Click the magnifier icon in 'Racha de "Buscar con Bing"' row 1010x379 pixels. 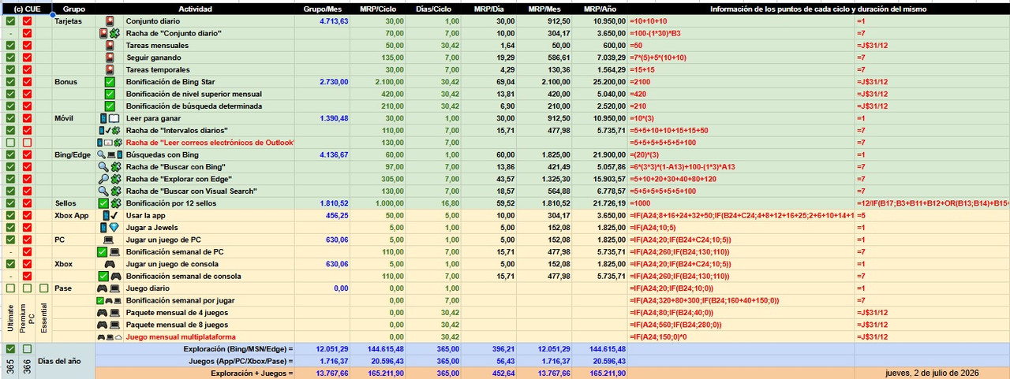point(104,166)
